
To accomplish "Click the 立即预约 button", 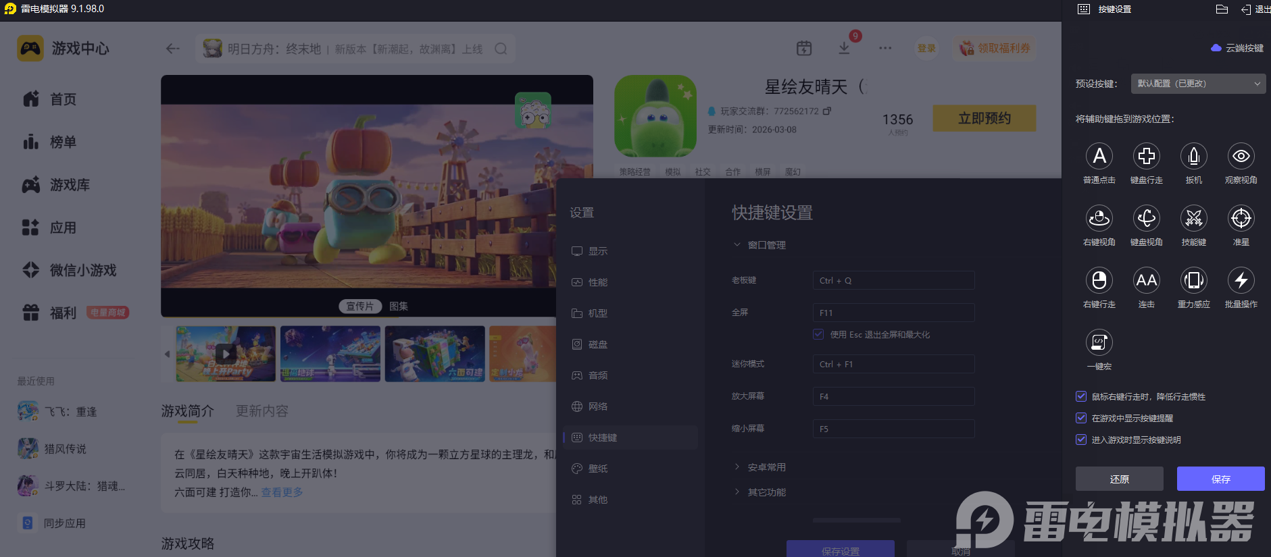I will pos(985,118).
